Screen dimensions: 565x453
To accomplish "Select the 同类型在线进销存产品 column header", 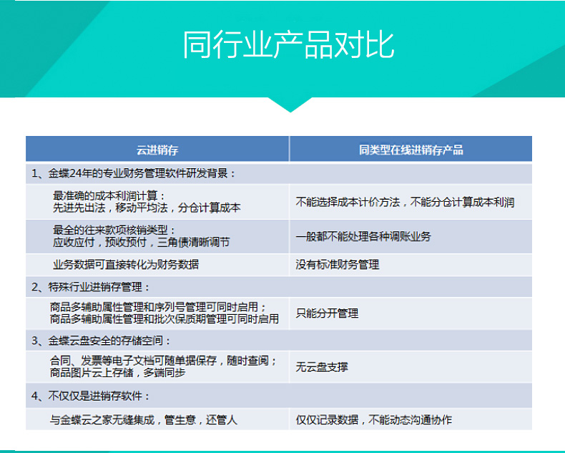I will (x=411, y=150).
